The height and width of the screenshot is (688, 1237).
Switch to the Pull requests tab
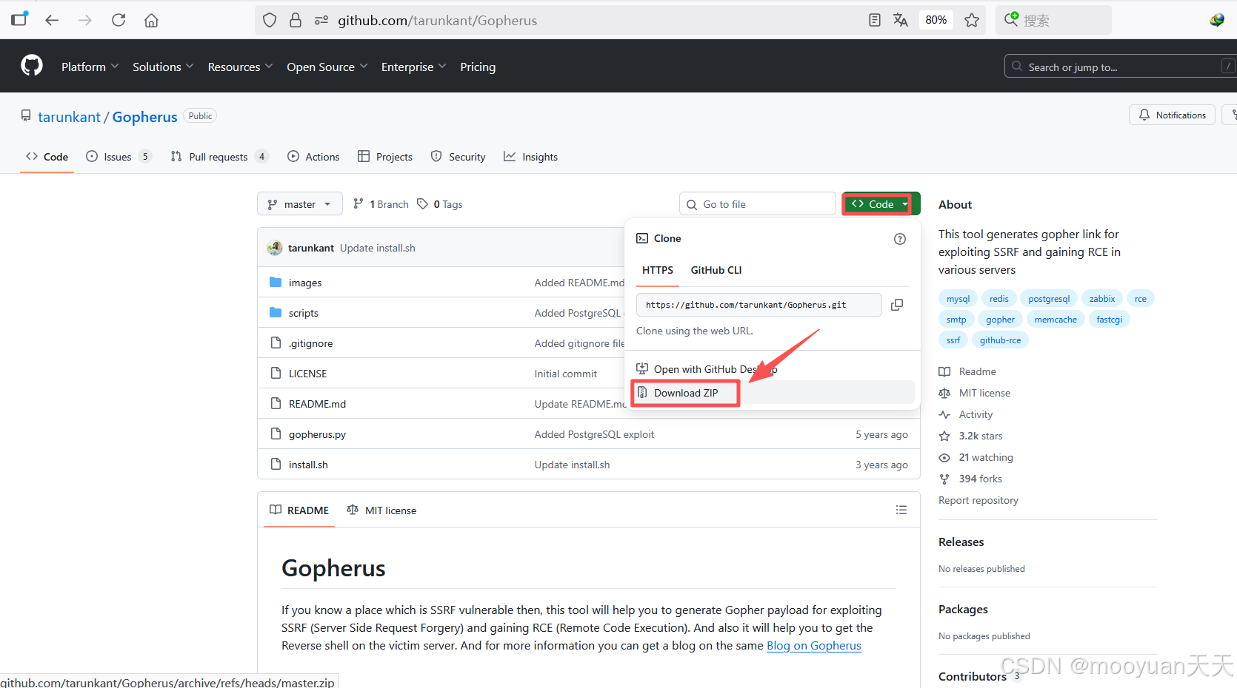219,157
